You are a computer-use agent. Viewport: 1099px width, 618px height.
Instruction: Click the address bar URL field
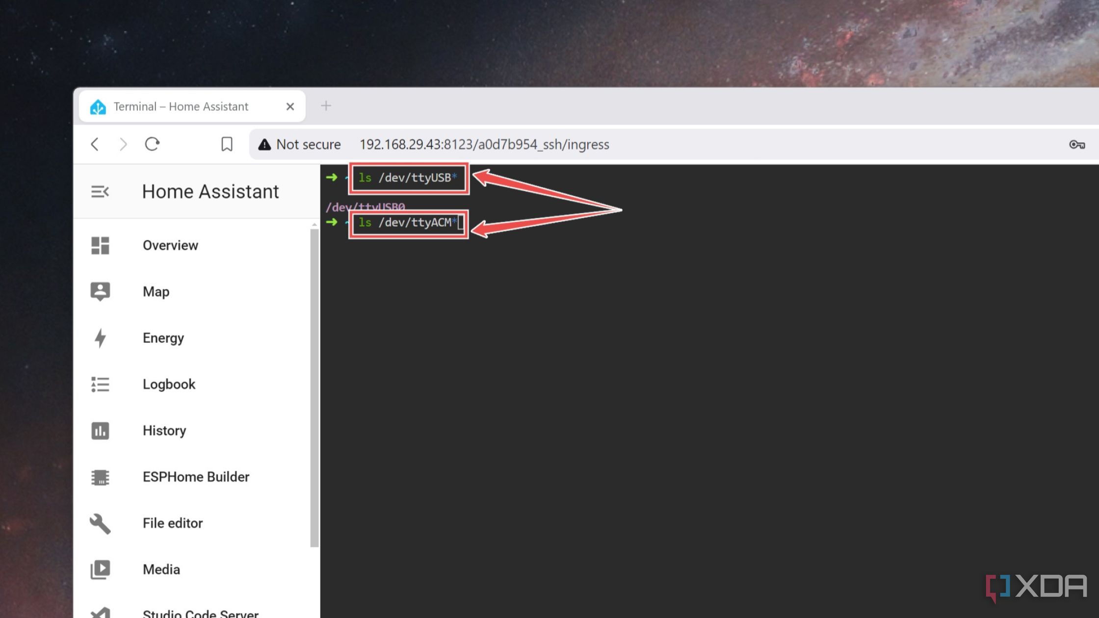pos(483,144)
